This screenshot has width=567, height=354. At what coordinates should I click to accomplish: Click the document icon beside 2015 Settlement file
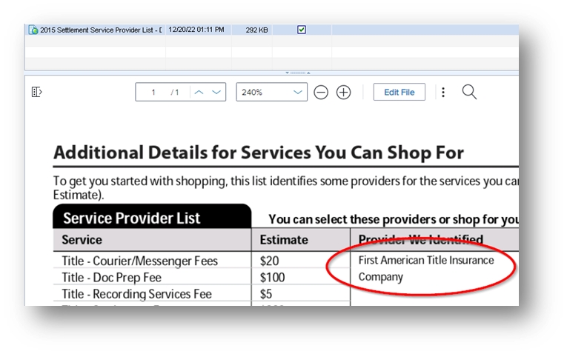(x=33, y=30)
